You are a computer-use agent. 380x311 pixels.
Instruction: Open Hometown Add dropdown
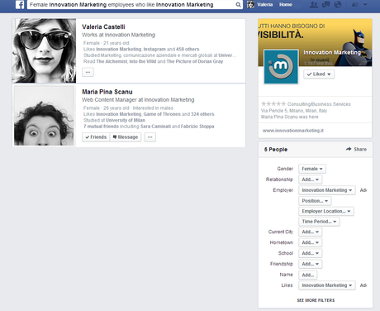(x=310, y=242)
